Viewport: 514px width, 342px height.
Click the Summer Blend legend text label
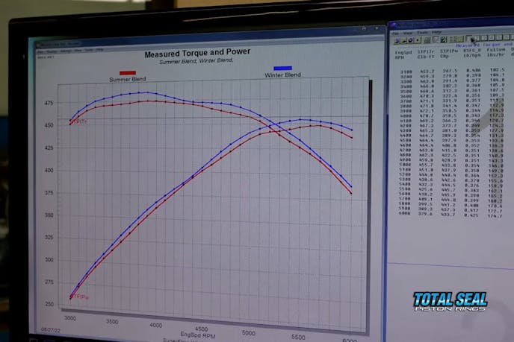[127, 80]
